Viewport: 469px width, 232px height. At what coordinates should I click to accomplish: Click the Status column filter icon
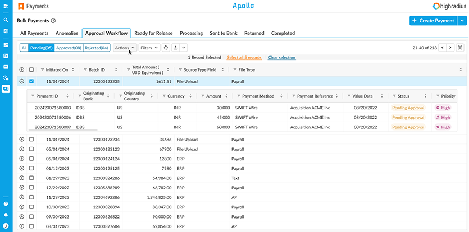coord(394,96)
